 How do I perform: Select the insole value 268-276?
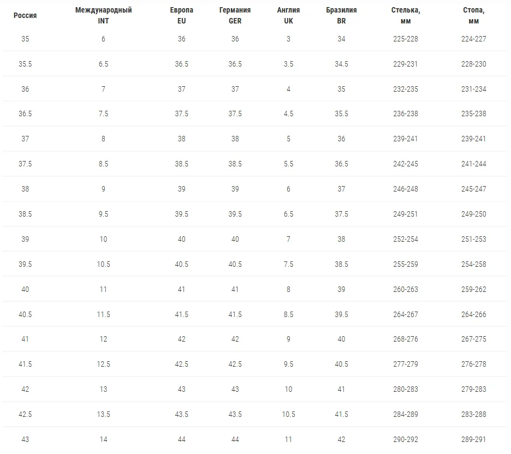(x=405, y=339)
